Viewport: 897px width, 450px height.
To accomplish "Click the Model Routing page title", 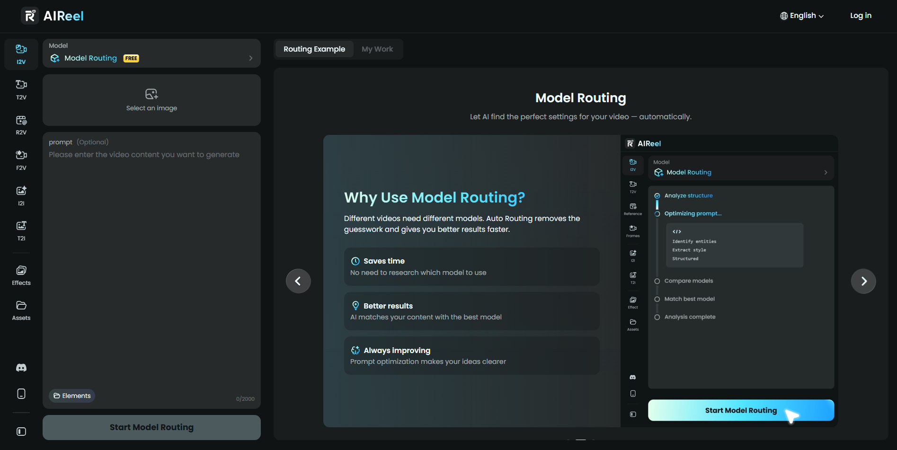I will coord(581,98).
